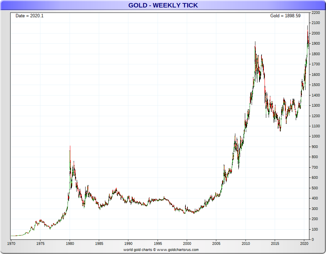Click the 800 price axis label
Screen dimensions: 326x254
click(315, 157)
